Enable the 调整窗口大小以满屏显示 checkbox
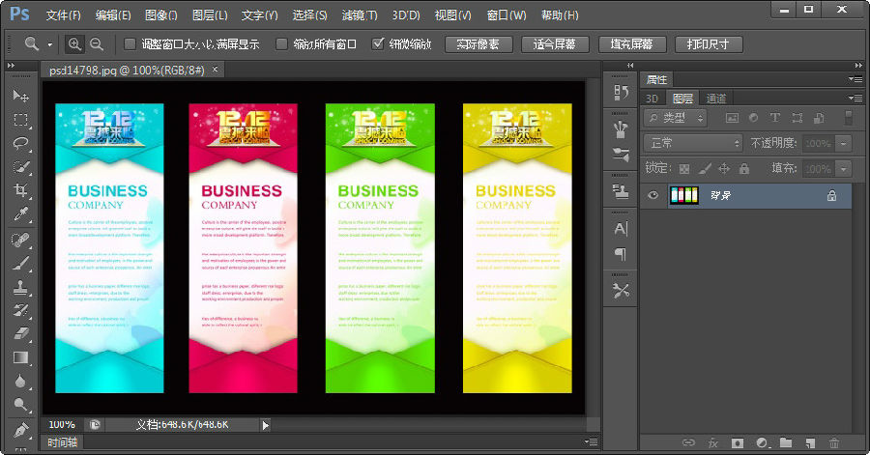 [130, 44]
